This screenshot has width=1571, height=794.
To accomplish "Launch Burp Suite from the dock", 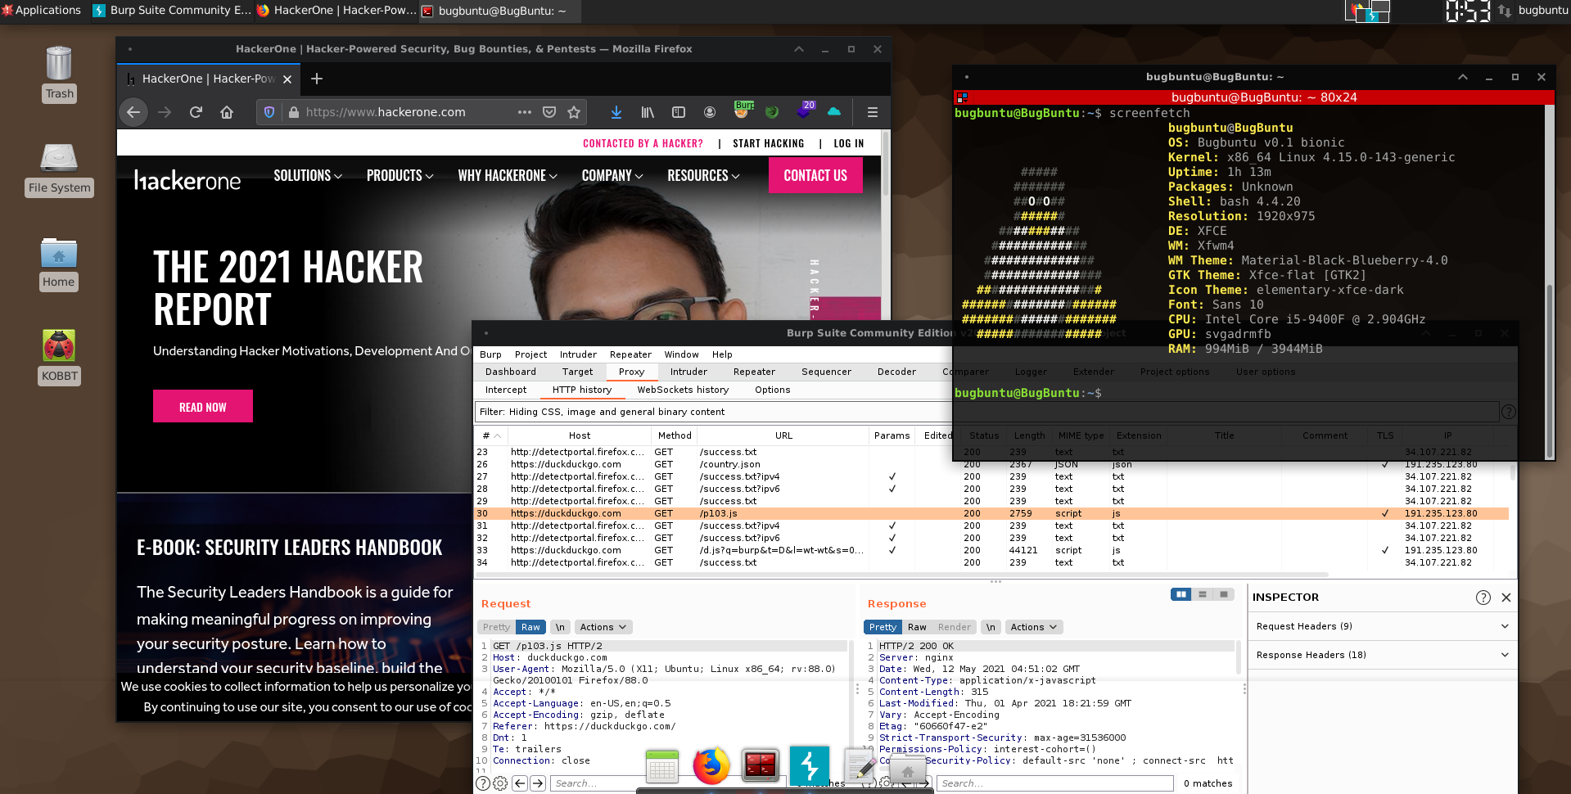I will 810,767.
